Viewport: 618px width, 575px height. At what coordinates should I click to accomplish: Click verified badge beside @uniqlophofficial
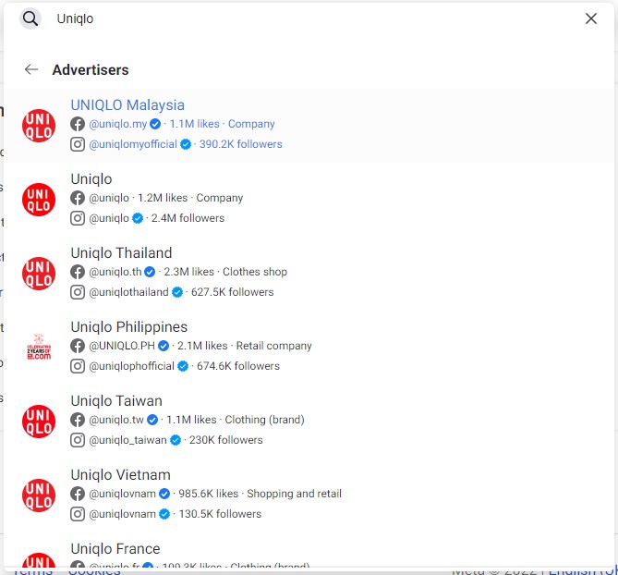[x=183, y=366]
